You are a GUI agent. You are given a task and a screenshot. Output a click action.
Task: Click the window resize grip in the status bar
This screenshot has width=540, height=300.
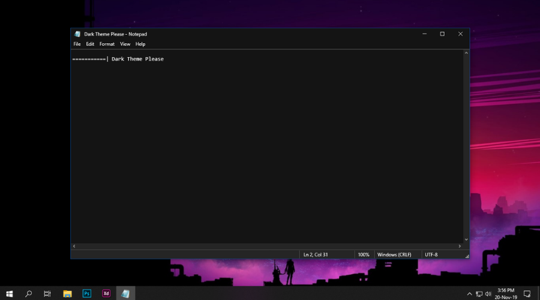click(467, 256)
